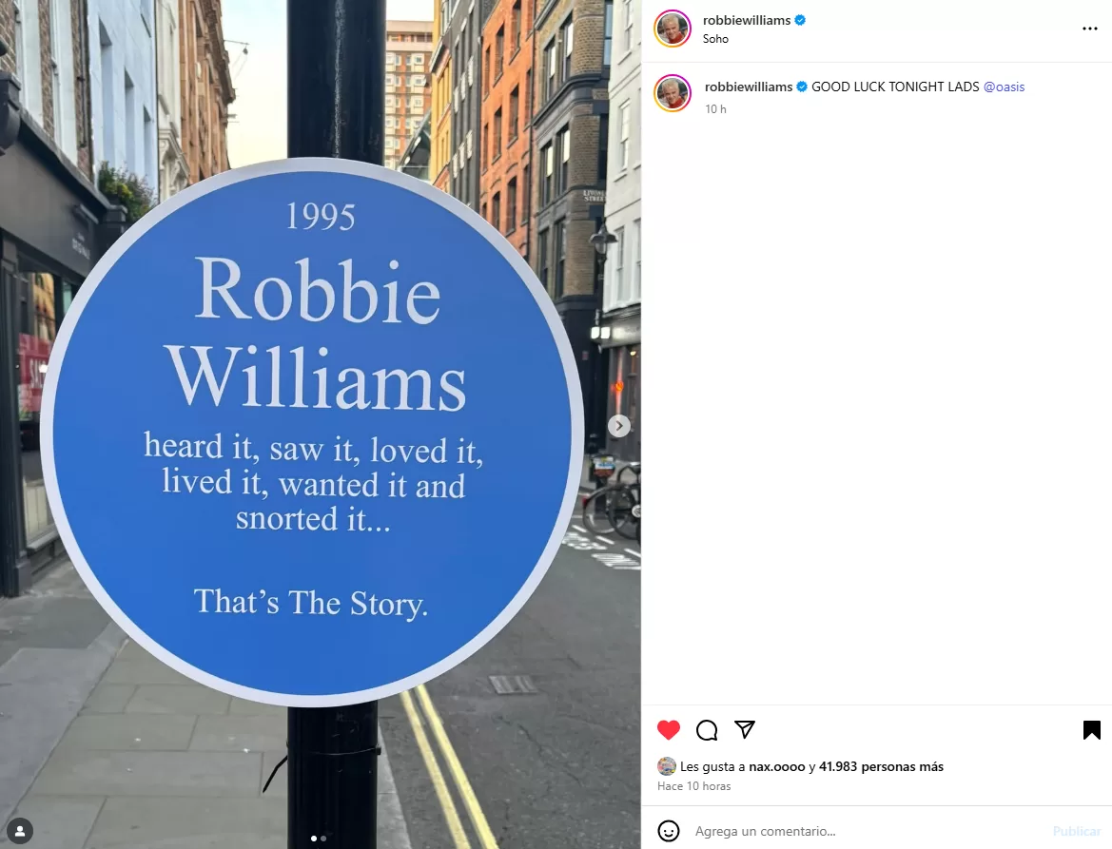Open the three-dot more options menu
Viewport: 1112px width, 849px height.
coord(1090,29)
